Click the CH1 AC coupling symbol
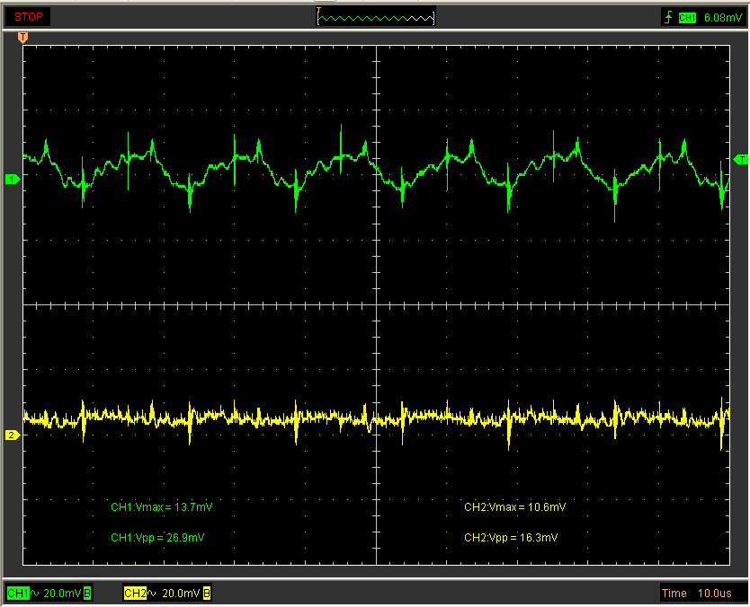The image size is (750, 607). click(x=35, y=594)
